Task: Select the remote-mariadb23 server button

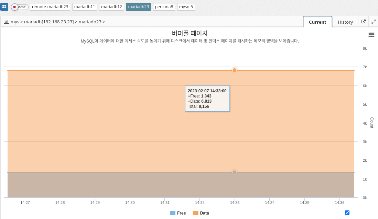Action: coord(50,7)
